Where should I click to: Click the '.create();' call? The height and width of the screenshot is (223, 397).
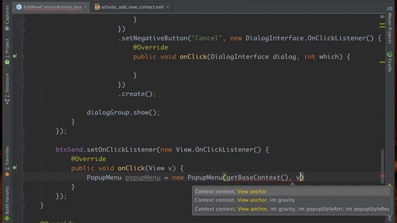pyautogui.click(x=137, y=94)
